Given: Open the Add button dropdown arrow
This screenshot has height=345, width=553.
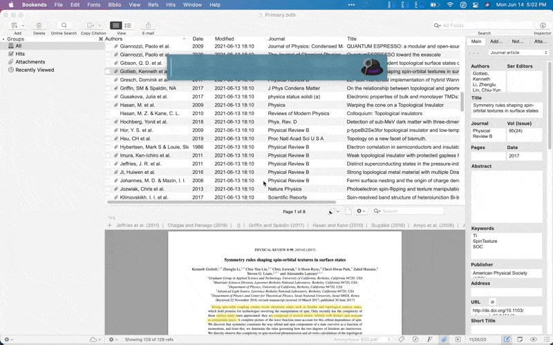Looking at the screenshot, I should [23, 26].
